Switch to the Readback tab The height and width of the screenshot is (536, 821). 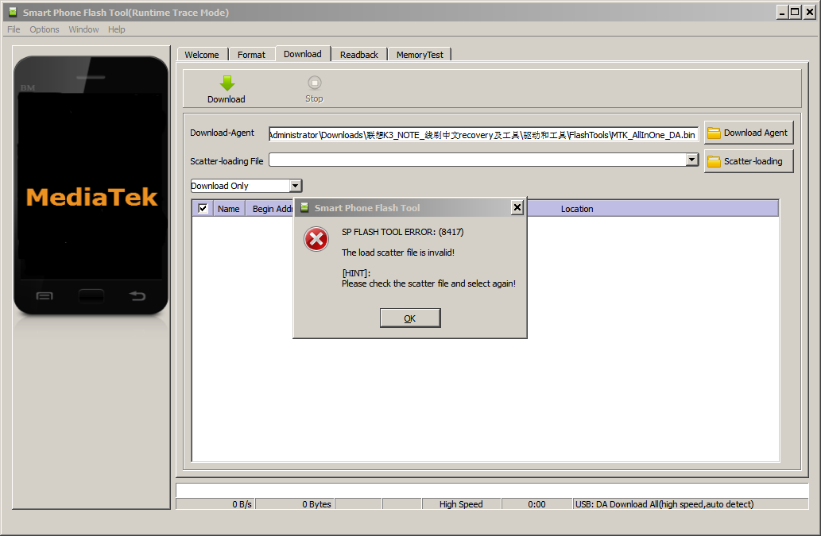358,54
